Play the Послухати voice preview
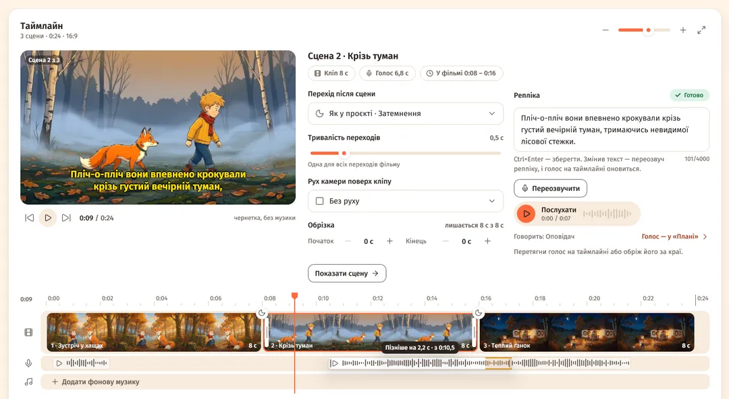729x399 pixels. [526, 214]
